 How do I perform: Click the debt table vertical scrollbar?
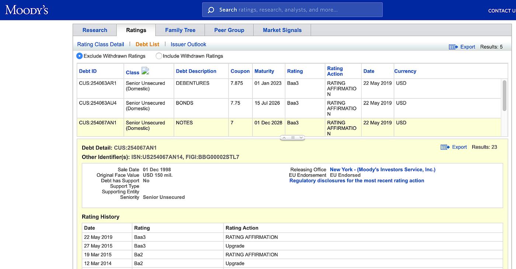click(x=505, y=95)
